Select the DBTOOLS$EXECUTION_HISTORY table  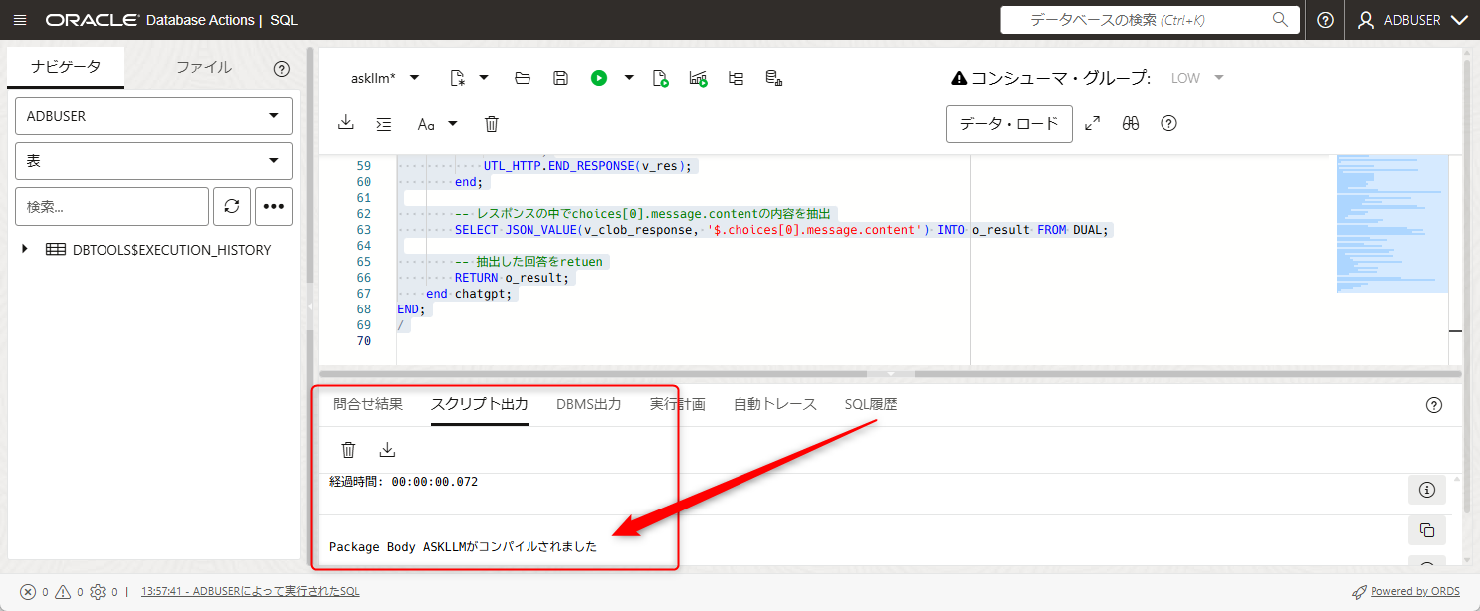171,250
